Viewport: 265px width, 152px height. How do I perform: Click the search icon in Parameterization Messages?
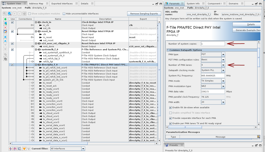point(259,137)
